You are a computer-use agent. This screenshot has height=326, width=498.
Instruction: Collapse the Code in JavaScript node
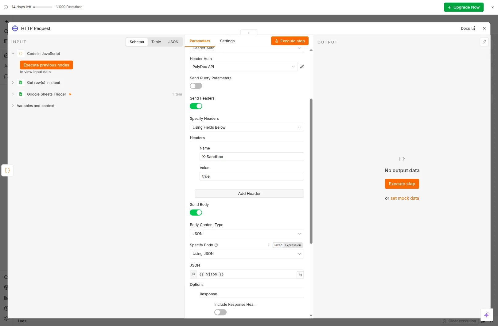point(13,54)
